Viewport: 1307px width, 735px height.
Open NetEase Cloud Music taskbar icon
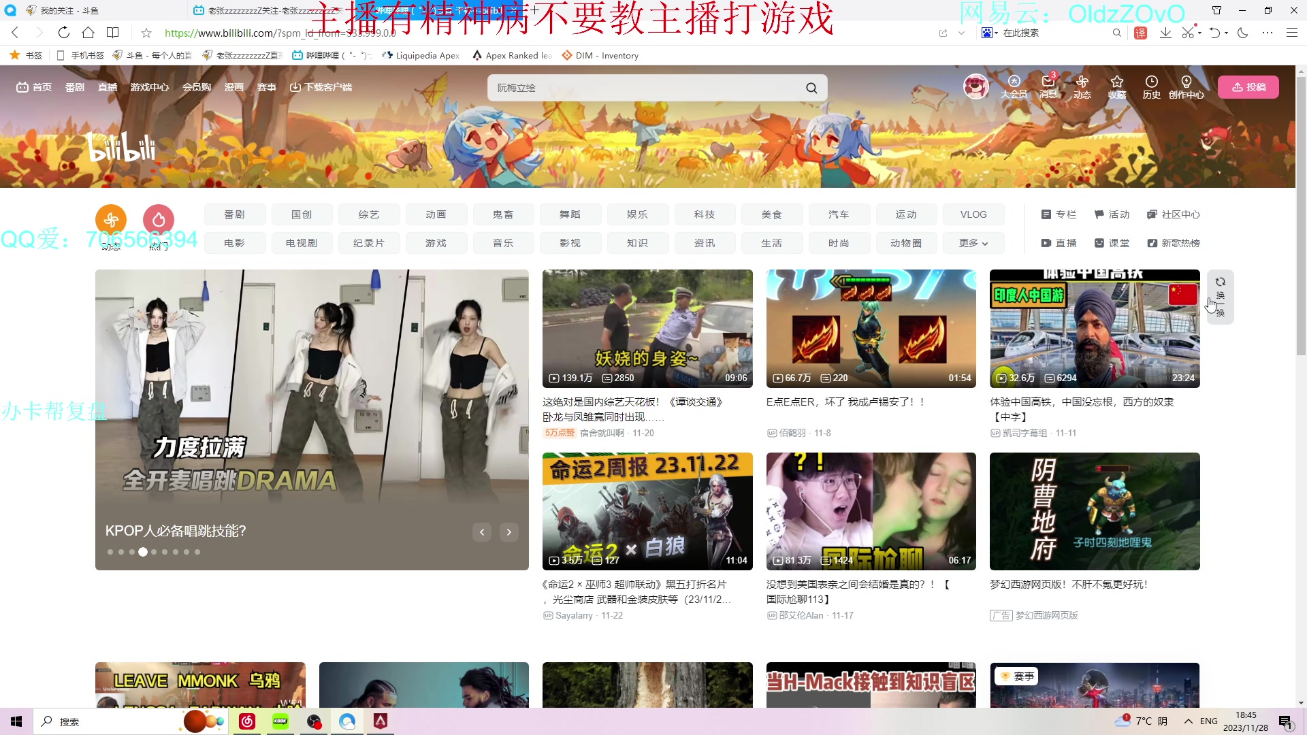247,721
